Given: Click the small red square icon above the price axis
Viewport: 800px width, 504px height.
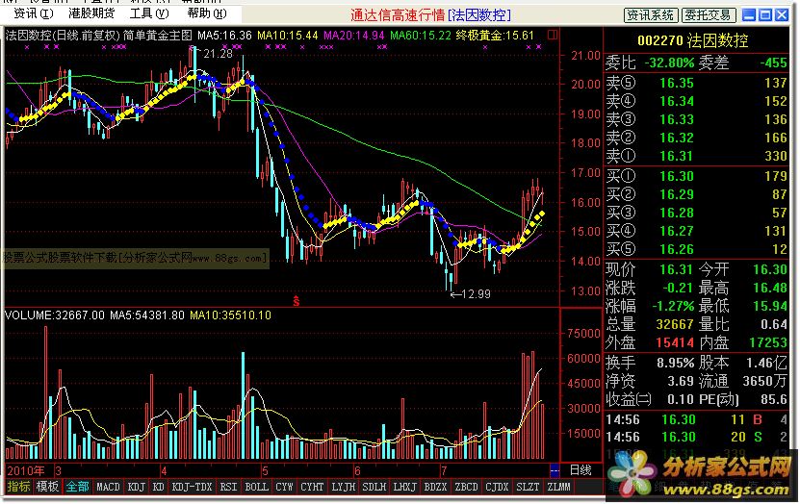Looking at the screenshot, I should pos(553,35).
